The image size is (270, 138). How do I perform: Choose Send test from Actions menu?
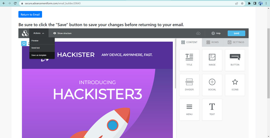coord(42,48)
